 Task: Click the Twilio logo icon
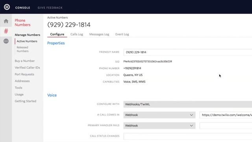[7, 7]
